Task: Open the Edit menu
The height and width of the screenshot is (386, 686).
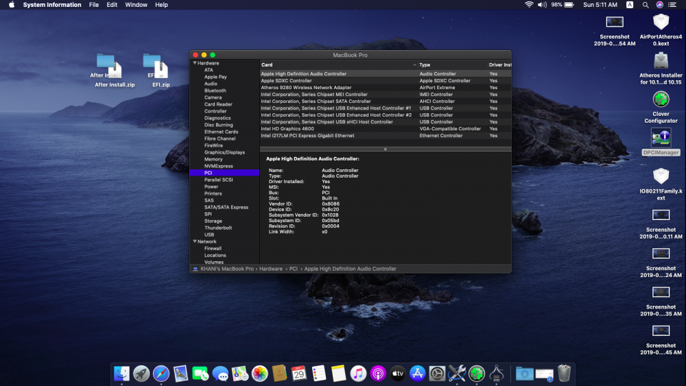Action: coord(112,5)
